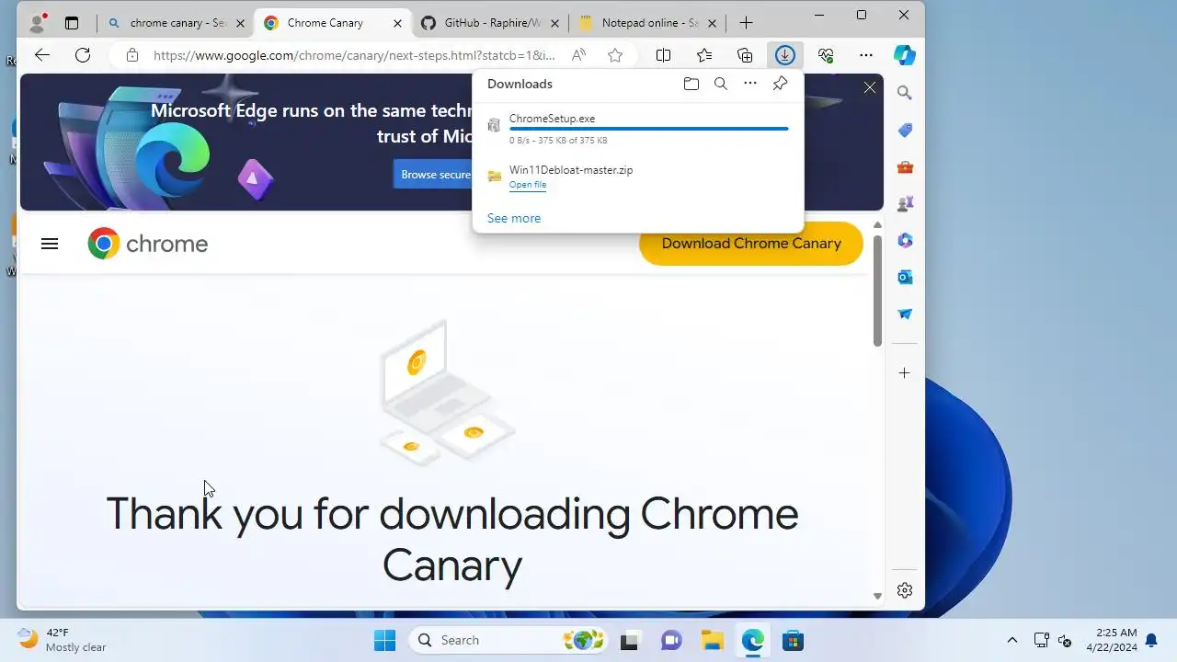Open Edge Settings and more menu
This screenshot has width=1177, height=662.
866,55
